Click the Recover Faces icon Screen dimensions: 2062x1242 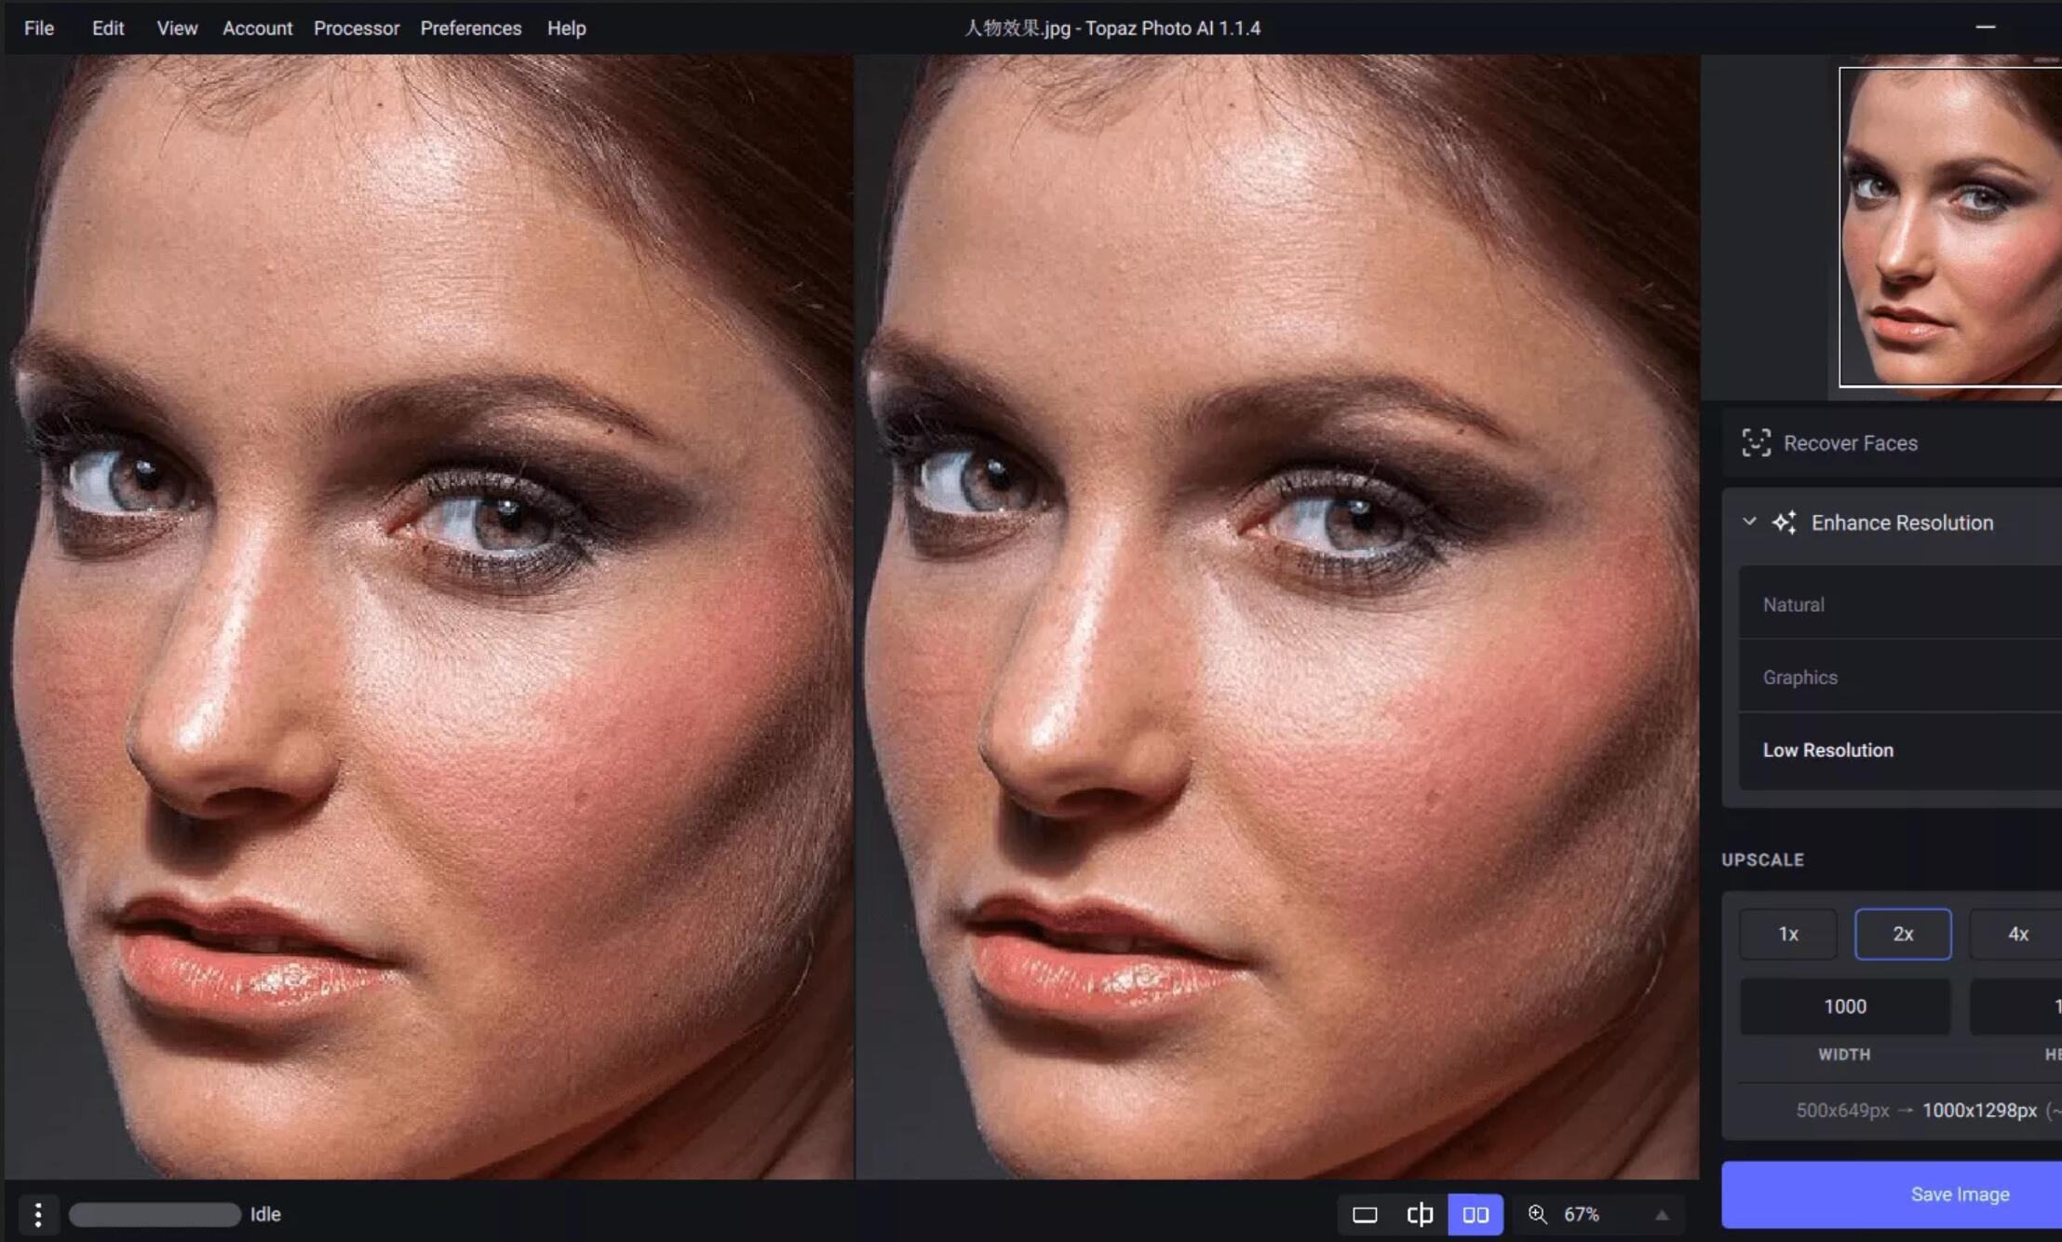tap(1756, 442)
